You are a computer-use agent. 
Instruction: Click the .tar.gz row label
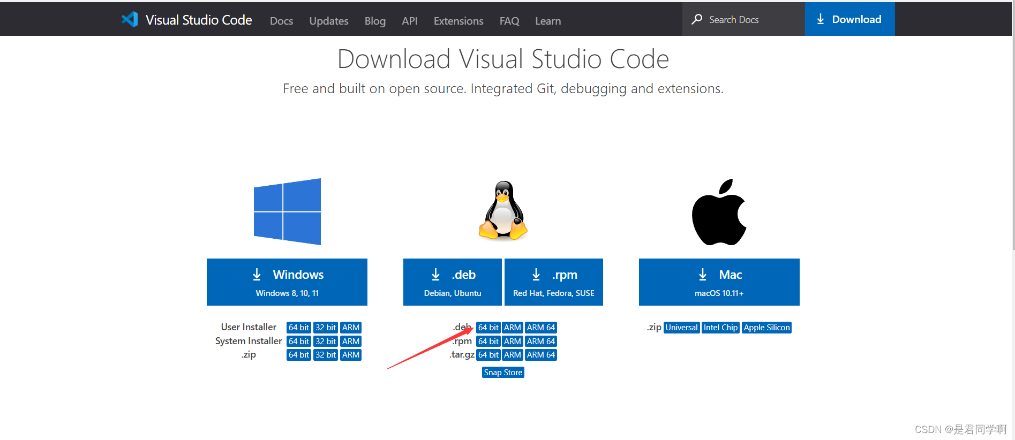tap(462, 354)
